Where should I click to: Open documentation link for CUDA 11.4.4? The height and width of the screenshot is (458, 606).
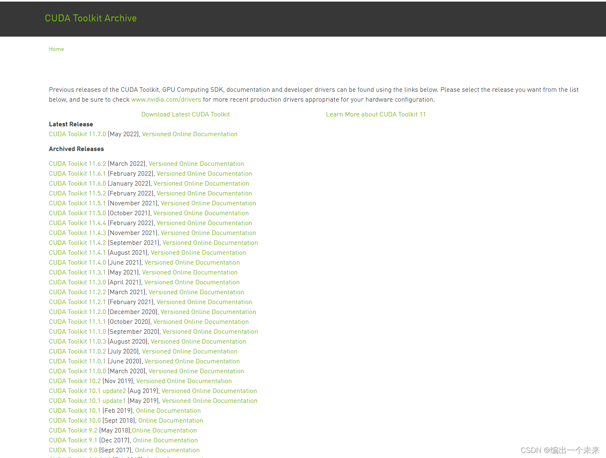[x=204, y=223]
